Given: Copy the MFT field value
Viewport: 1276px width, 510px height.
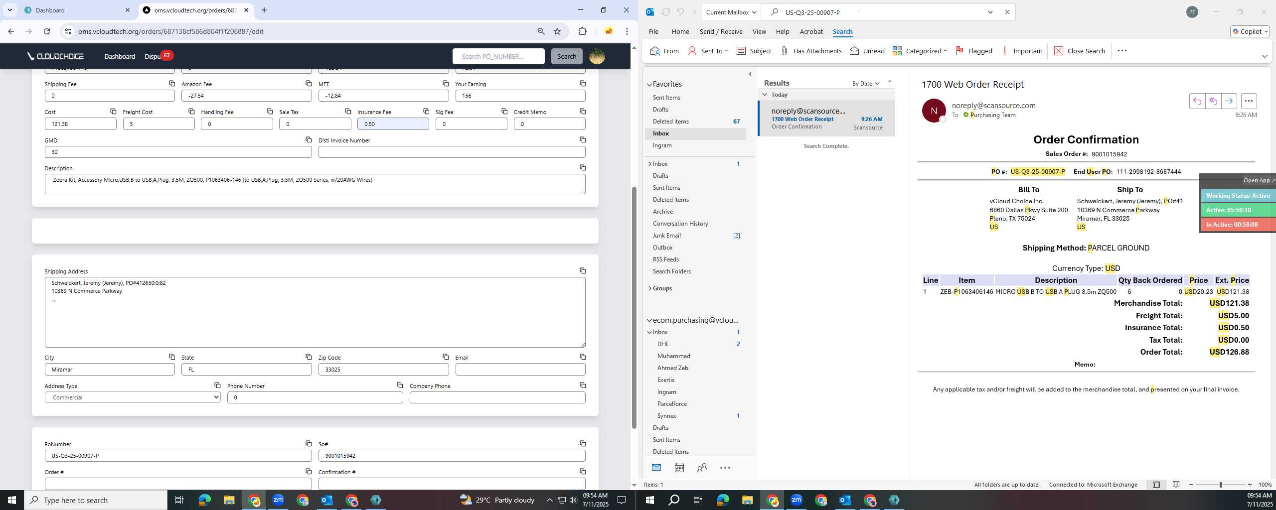Looking at the screenshot, I should [446, 83].
